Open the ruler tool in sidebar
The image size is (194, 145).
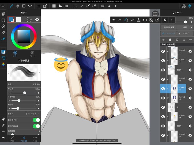3,32
